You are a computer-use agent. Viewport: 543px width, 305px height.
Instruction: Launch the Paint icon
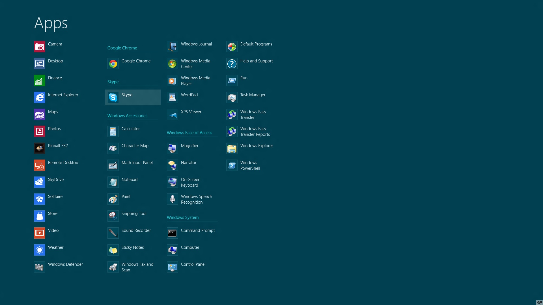point(113,199)
